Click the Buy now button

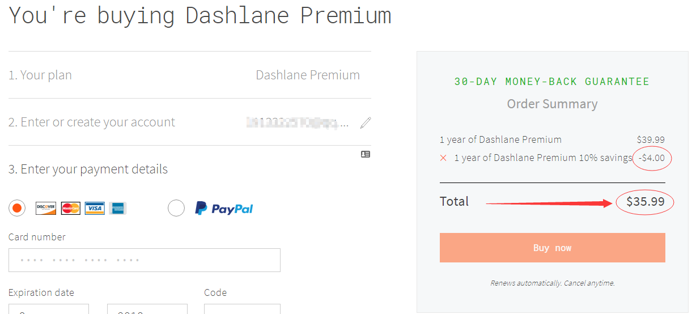click(x=553, y=248)
